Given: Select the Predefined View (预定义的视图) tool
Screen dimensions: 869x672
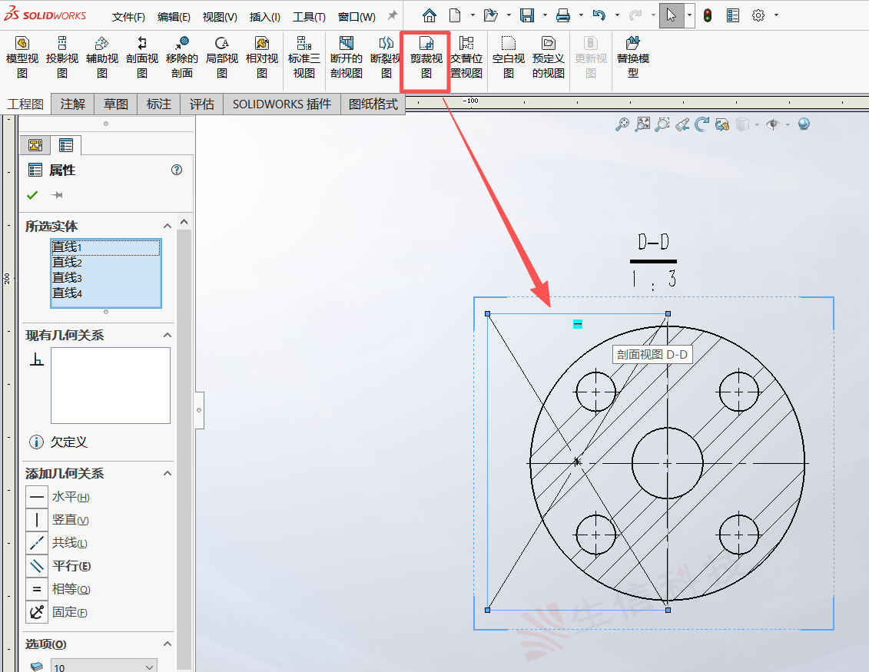Looking at the screenshot, I should tap(548, 58).
